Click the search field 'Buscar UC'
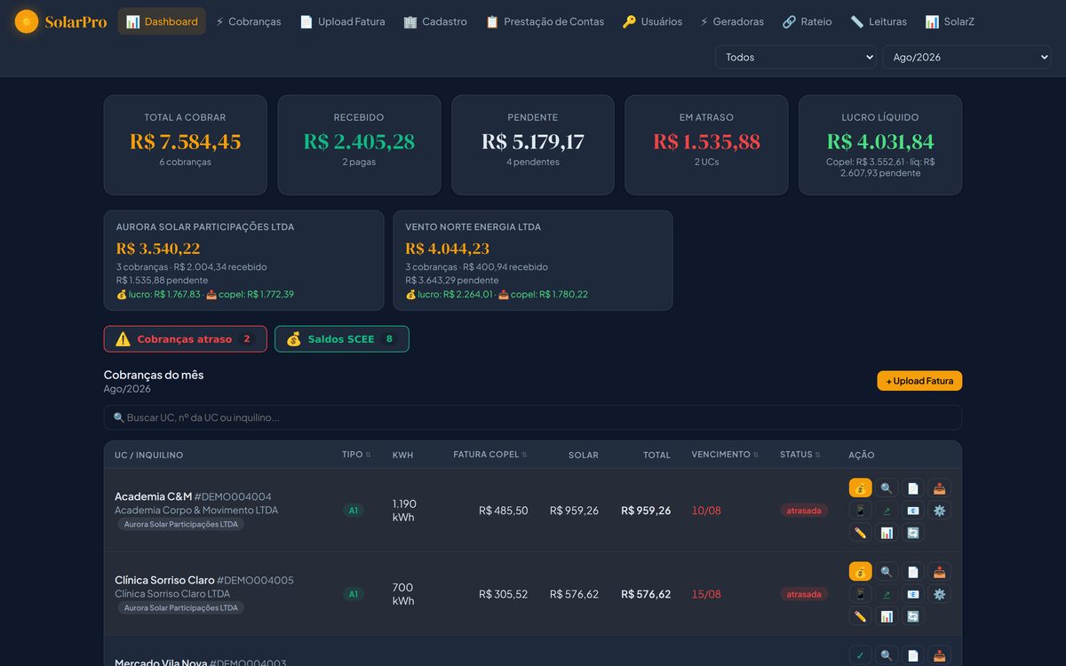The image size is (1066, 666). pos(533,417)
